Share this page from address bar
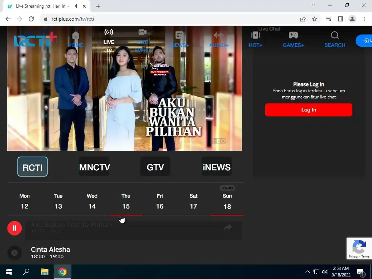Image resolution: width=372 pixels, height=279 pixels. pos(303,19)
